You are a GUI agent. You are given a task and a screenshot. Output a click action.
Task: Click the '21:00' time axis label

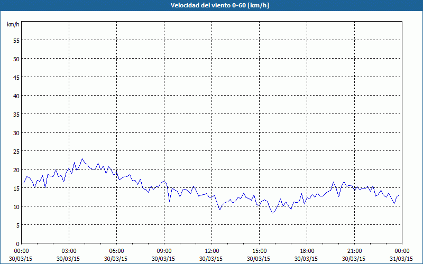tap(354, 251)
